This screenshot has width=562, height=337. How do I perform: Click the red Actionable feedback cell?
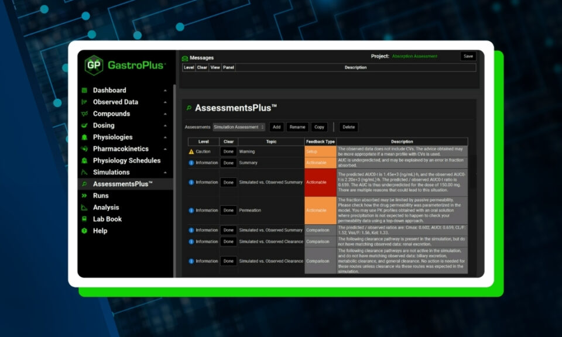coord(320,183)
